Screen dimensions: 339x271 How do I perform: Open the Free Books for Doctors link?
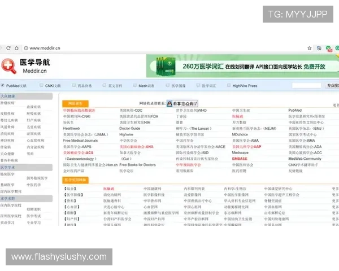click(x=137, y=165)
